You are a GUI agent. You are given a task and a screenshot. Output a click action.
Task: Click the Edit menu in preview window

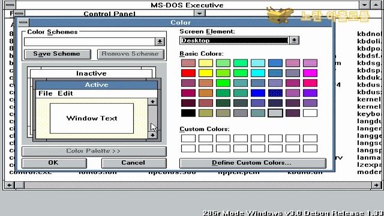(65, 94)
